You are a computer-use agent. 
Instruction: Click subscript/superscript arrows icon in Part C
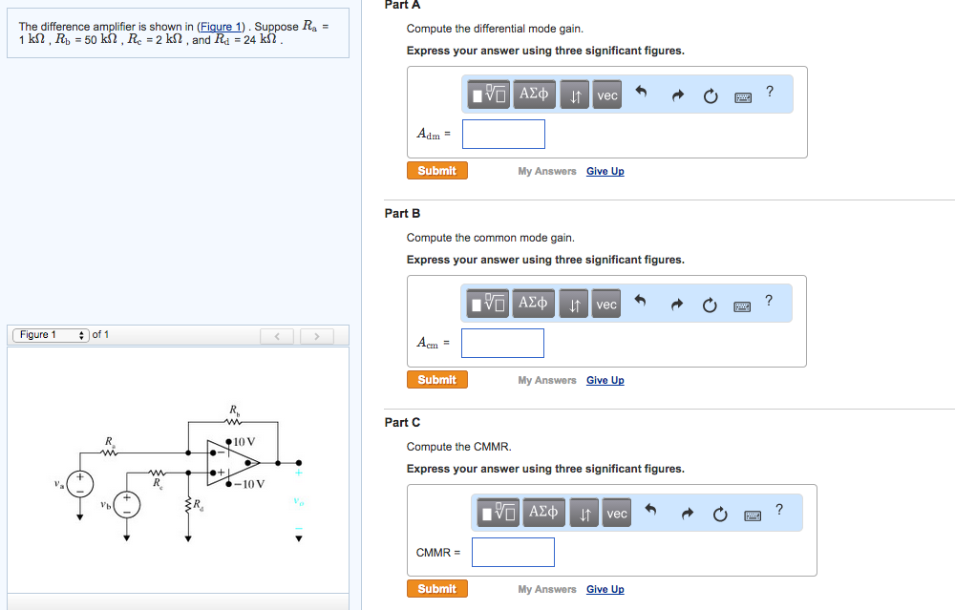click(584, 514)
